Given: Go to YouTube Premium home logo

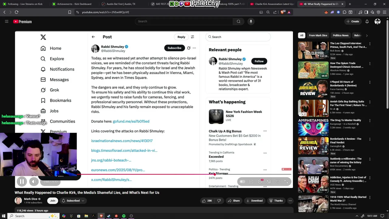Looking at the screenshot, I should pos(22,22).
